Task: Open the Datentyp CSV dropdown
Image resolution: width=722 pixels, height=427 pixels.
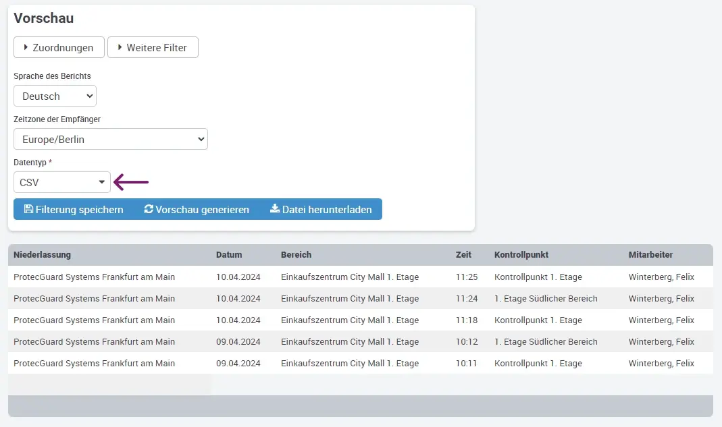Action: pos(61,182)
